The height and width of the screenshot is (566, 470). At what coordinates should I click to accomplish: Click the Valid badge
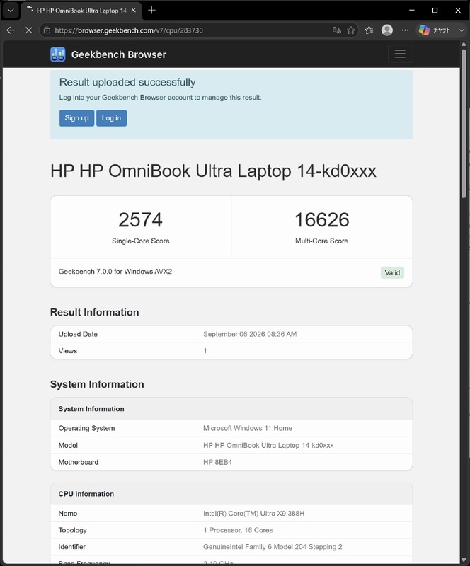tap(392, 272)
